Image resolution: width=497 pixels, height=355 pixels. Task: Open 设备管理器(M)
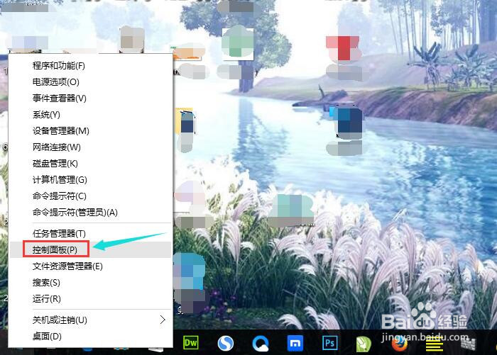[x=91, y=131]
